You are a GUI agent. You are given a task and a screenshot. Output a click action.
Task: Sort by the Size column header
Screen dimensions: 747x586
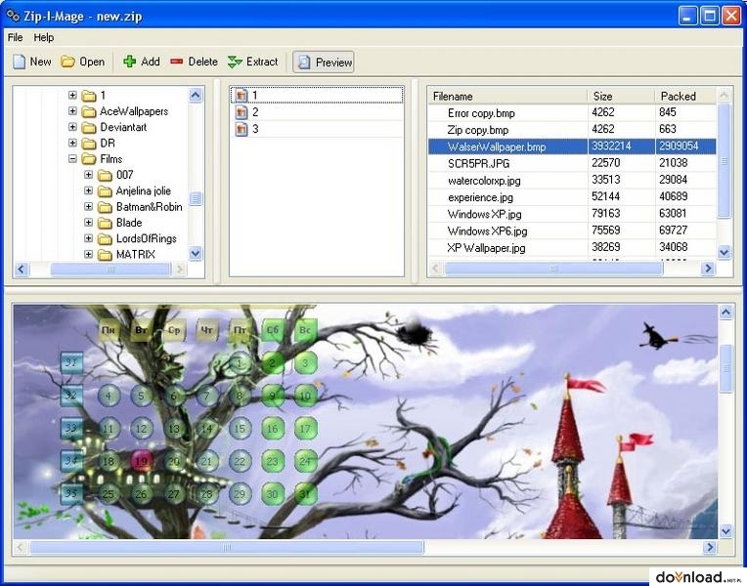click(x=621, y=96)
